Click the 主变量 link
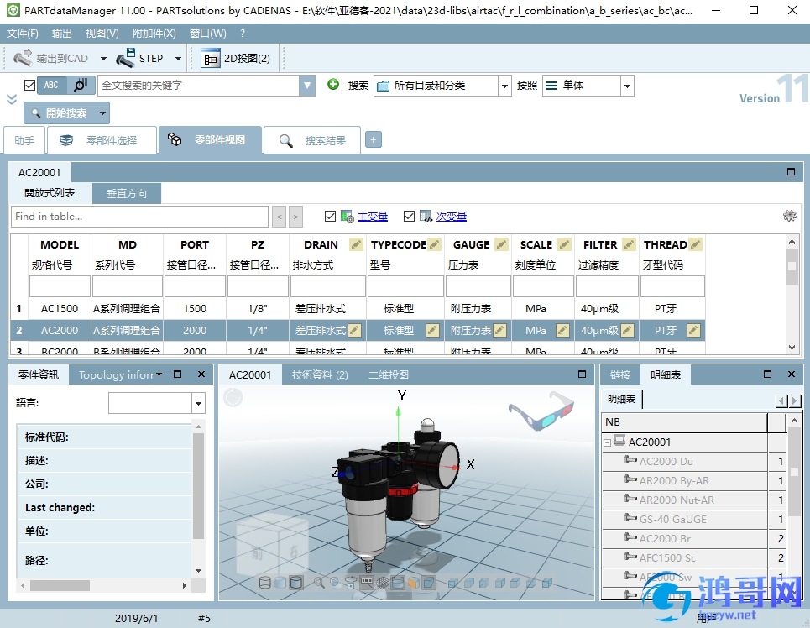Image resolution: width=810 pixels, height=628 pixels. [373, 217]
